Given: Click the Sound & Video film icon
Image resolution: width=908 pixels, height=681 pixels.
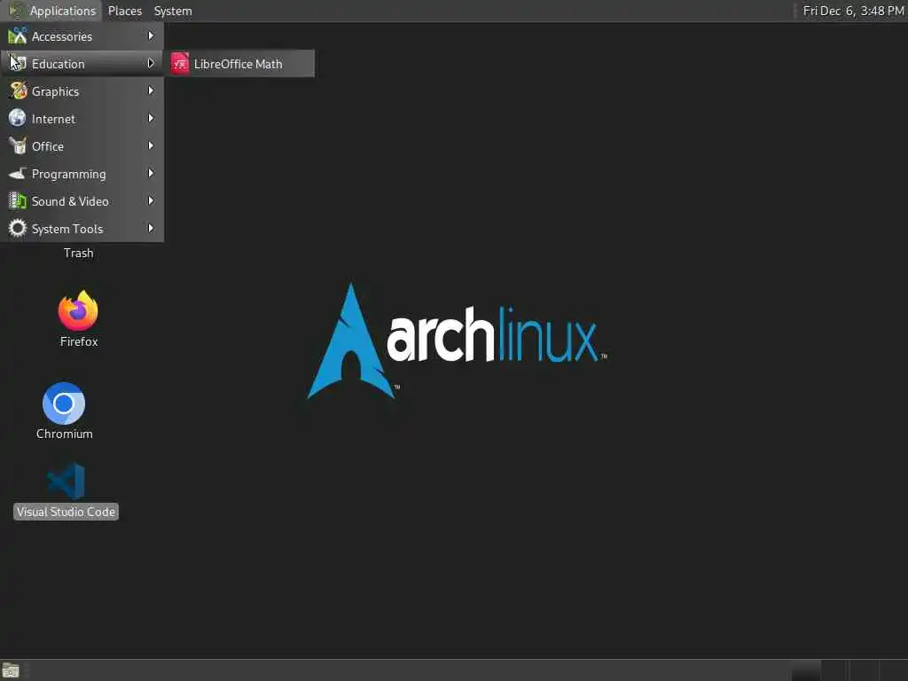Looking at the screenshot, I should tap(18, 201).
